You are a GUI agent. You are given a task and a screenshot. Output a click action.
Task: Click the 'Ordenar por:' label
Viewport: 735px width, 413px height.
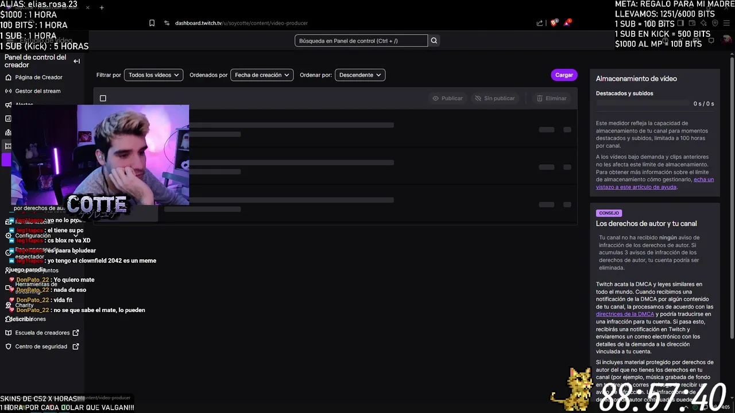(x=316, y=75)
